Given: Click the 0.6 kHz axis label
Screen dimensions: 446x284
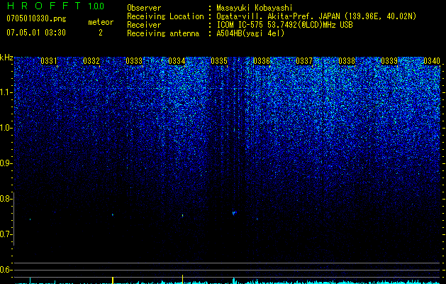Looking at the screenshot, I should coord(6,270).
